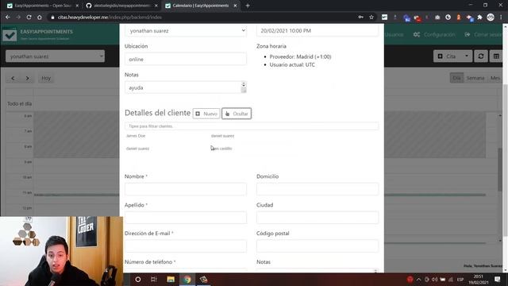Open the calendar provider filter dropdown yonathan suarez
The width and height of the screenshot is (508, 286).
coord(55,56)
